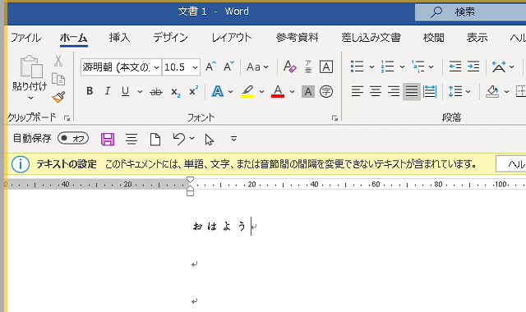Image resolution: width=526 pixels, height=312 pixels.
Task: Toggle Bold formatting
Action: (x=90, y=91)
